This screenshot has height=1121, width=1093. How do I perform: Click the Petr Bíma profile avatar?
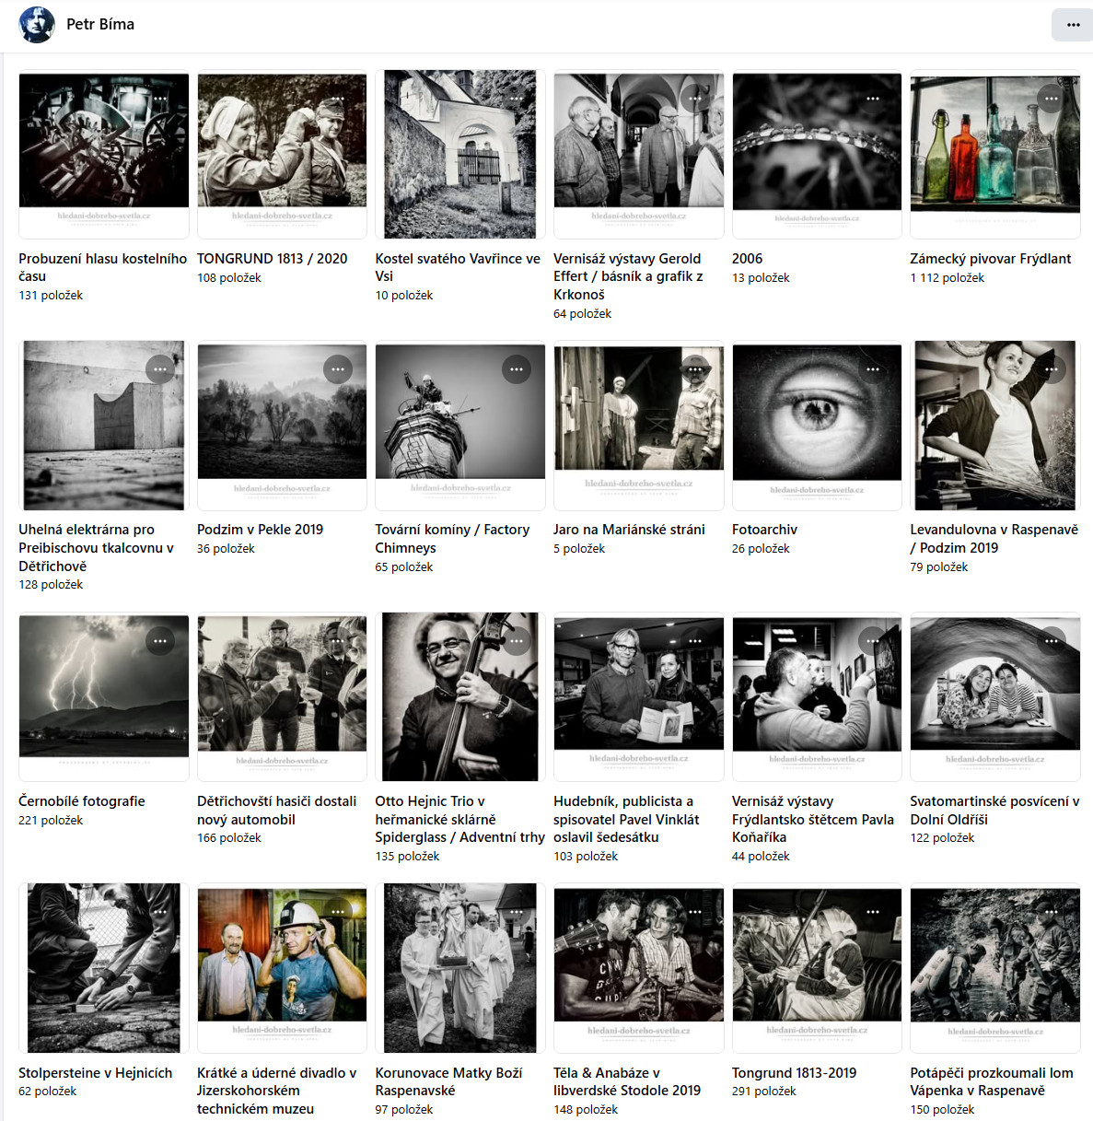[x=37, y=25]
